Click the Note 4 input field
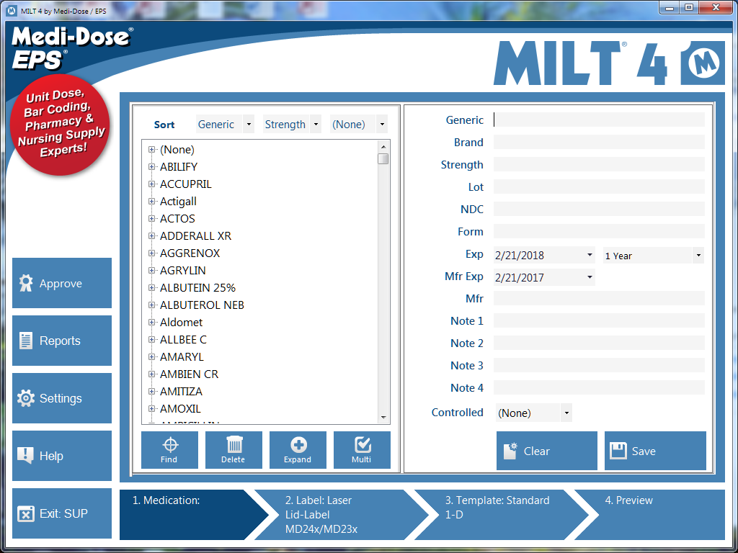 599,388
